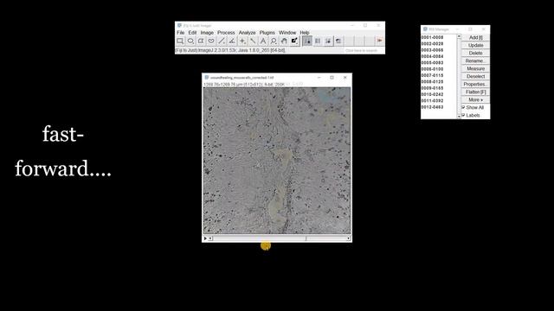Click Rename... in ROI Manager
The width and height of the screenshot is (554, 311).
coord(475,60)
